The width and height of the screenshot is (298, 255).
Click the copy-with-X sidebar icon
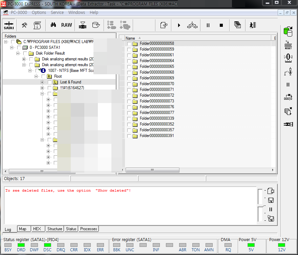click(x=288, y=111)
